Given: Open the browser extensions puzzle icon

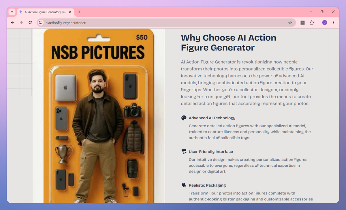Looking at the screenshot, I should tap(312, 23).
